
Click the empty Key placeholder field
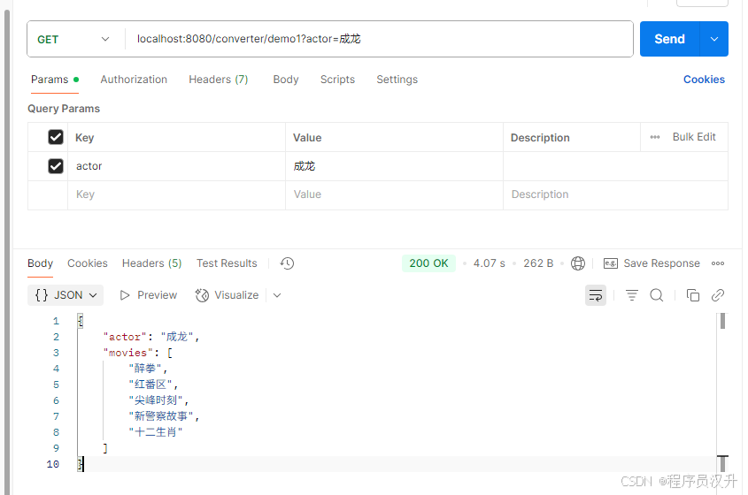(x=176, y=194)
